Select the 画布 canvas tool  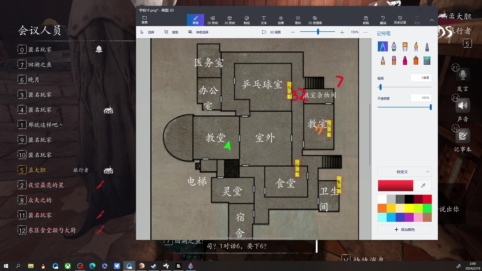[x=297, y=20]
